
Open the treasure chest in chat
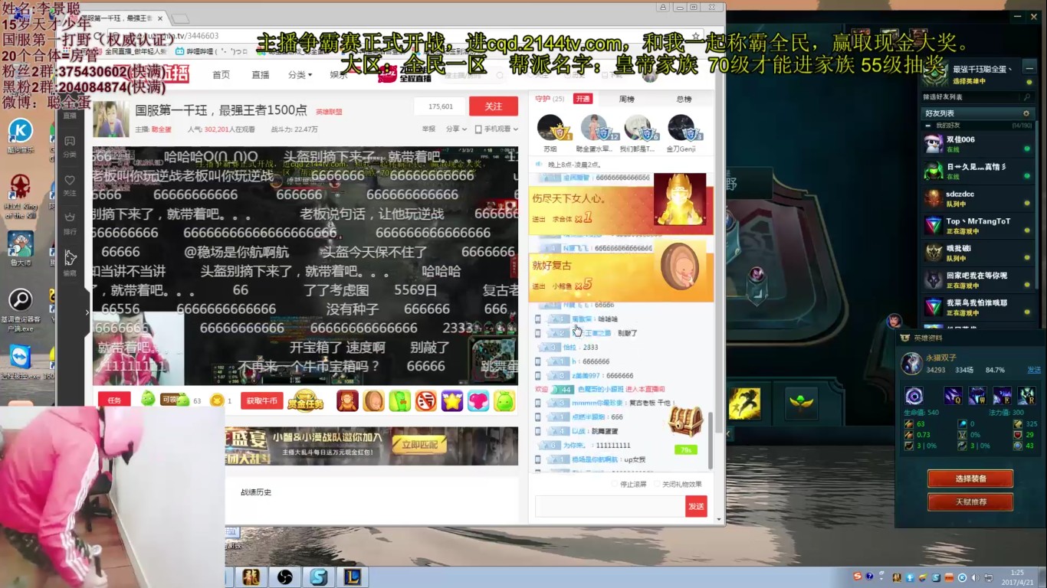click(685, 422)
